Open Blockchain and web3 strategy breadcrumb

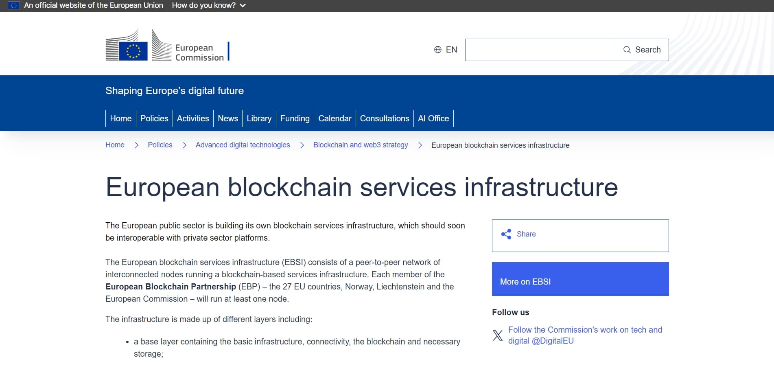point(361,145)
